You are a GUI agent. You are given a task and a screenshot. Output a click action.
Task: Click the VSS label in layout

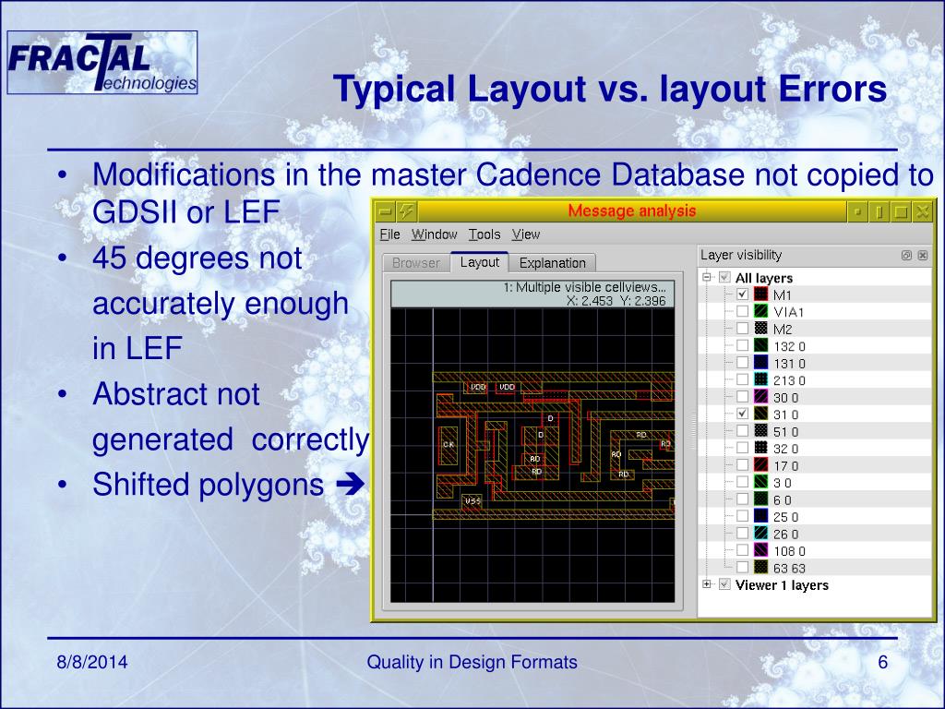473,500
